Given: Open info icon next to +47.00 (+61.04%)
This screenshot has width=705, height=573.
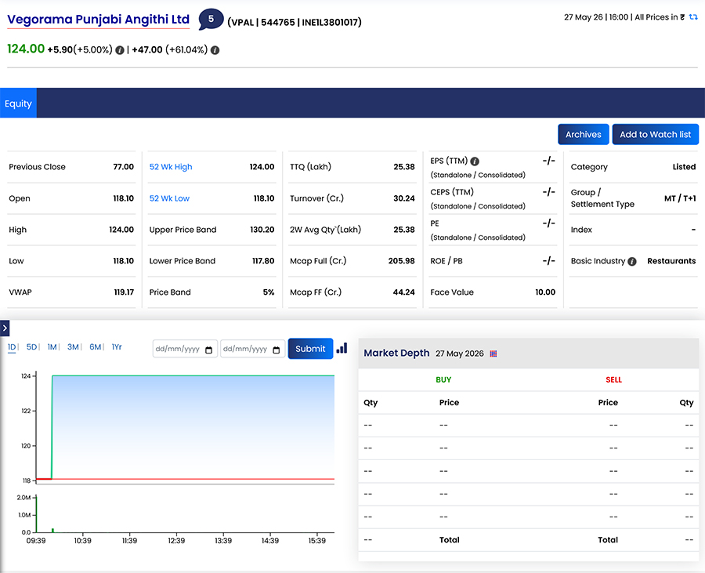Looking at the screenshot, I should [x=215, y=50].
